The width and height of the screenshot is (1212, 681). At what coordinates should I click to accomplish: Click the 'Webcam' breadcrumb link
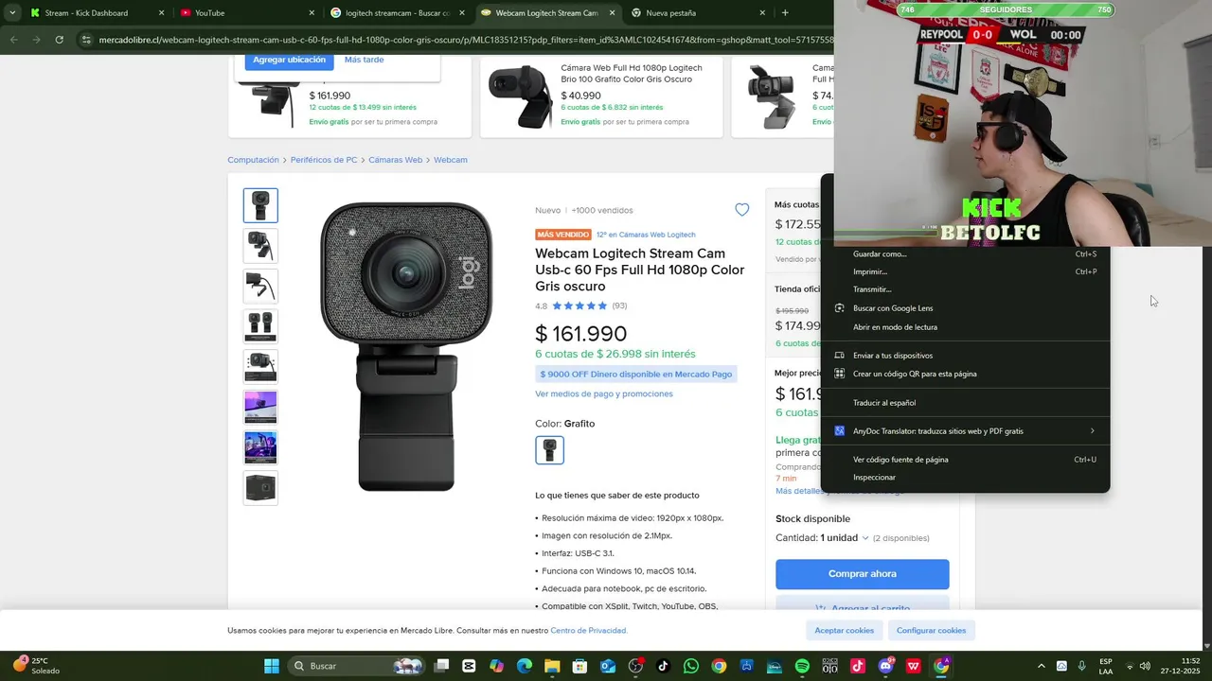click(451, 160)
